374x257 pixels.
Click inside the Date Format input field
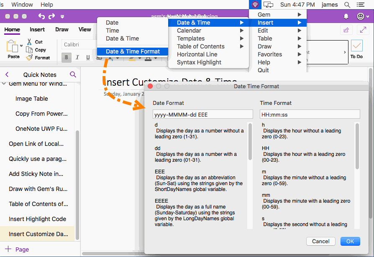(202, 114)
